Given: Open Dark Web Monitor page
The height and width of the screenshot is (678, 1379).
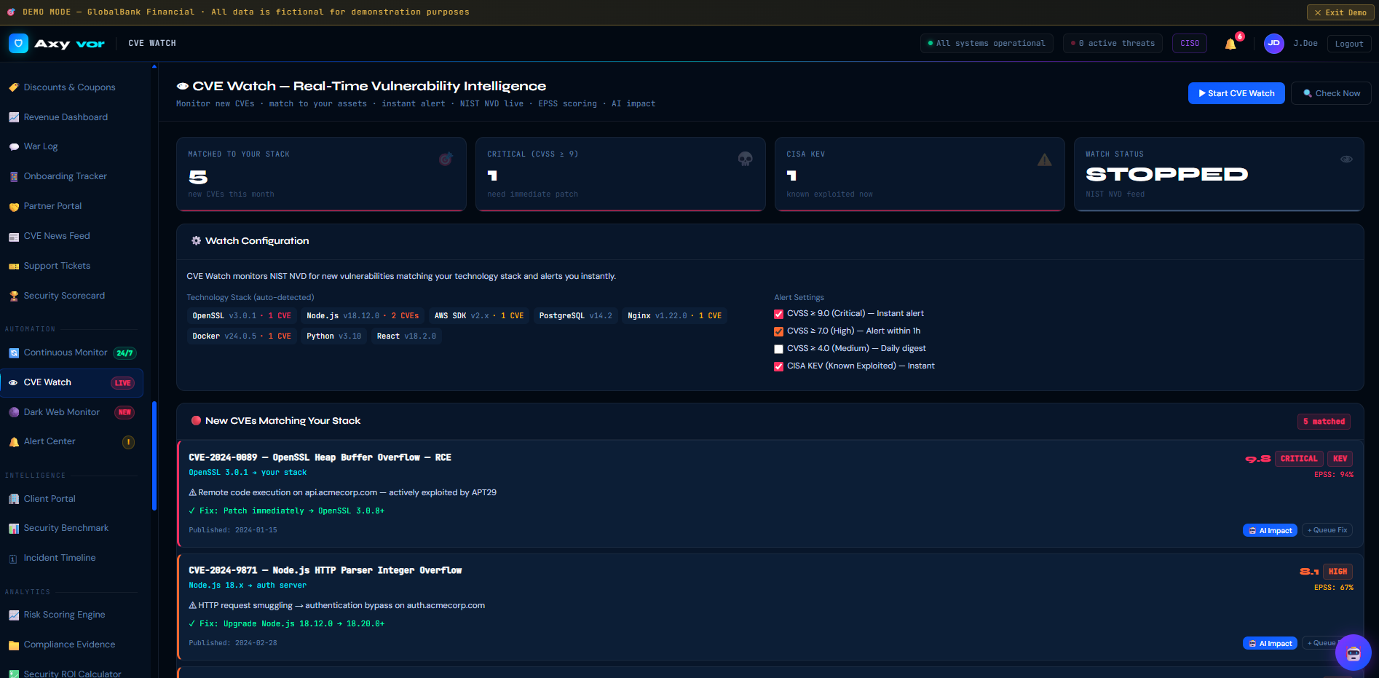Looking at the screenshot, I should tap(71, 412).
